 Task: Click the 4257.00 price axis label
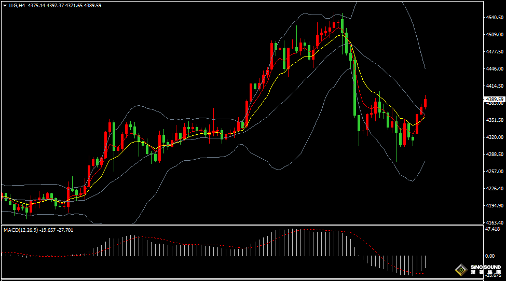494,172
